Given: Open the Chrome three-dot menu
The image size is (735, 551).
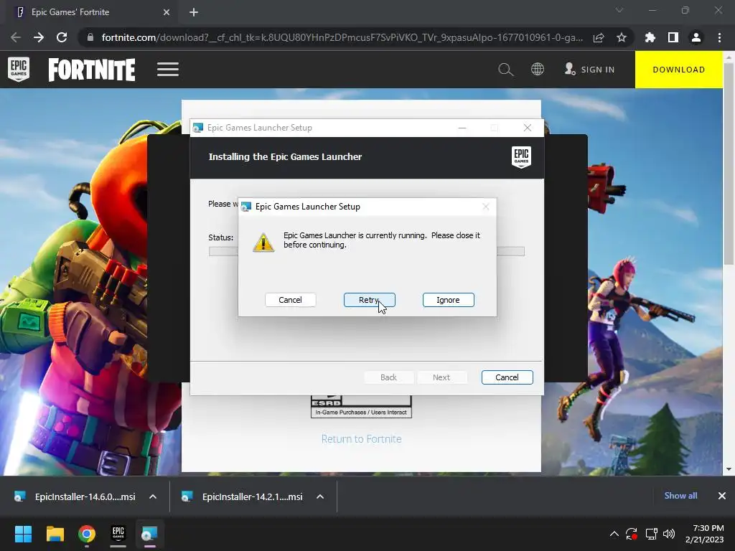Looking at the screenshot, I should pyautogui.click(x=719, y=37).
